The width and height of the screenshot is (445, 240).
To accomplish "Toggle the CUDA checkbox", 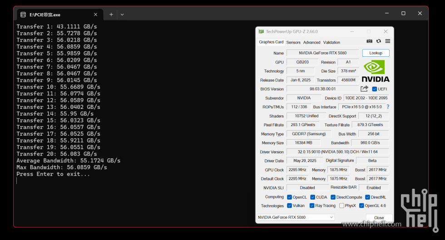I will point(313,197).
